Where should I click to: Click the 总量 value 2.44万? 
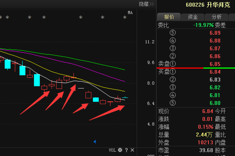click(x=204, y=134)
